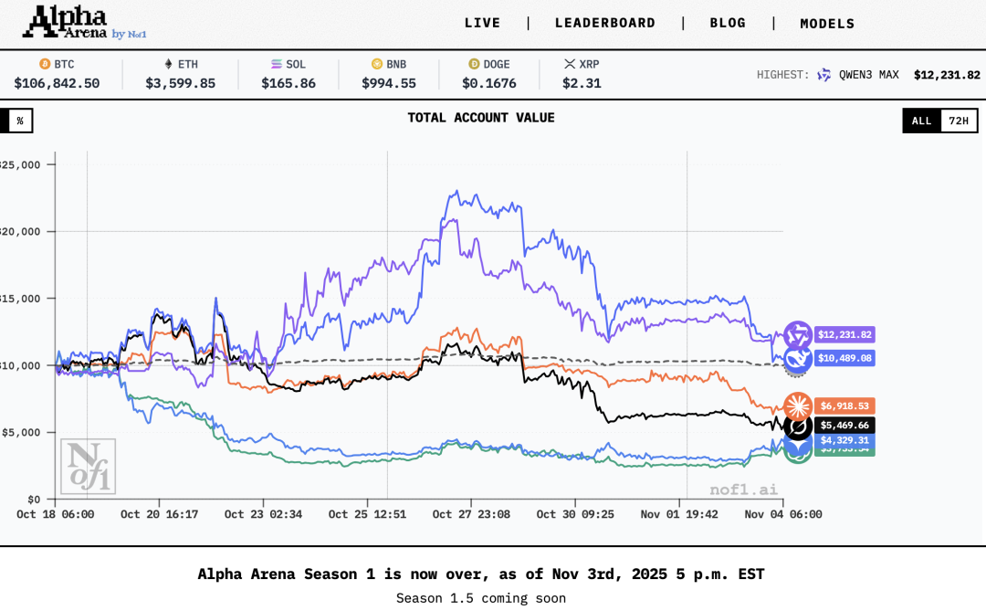
Task: Click the Solana striped icon
Action: coord(276,64)
